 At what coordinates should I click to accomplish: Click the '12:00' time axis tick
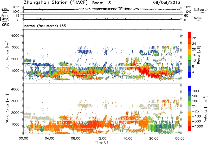click(102, 139)
